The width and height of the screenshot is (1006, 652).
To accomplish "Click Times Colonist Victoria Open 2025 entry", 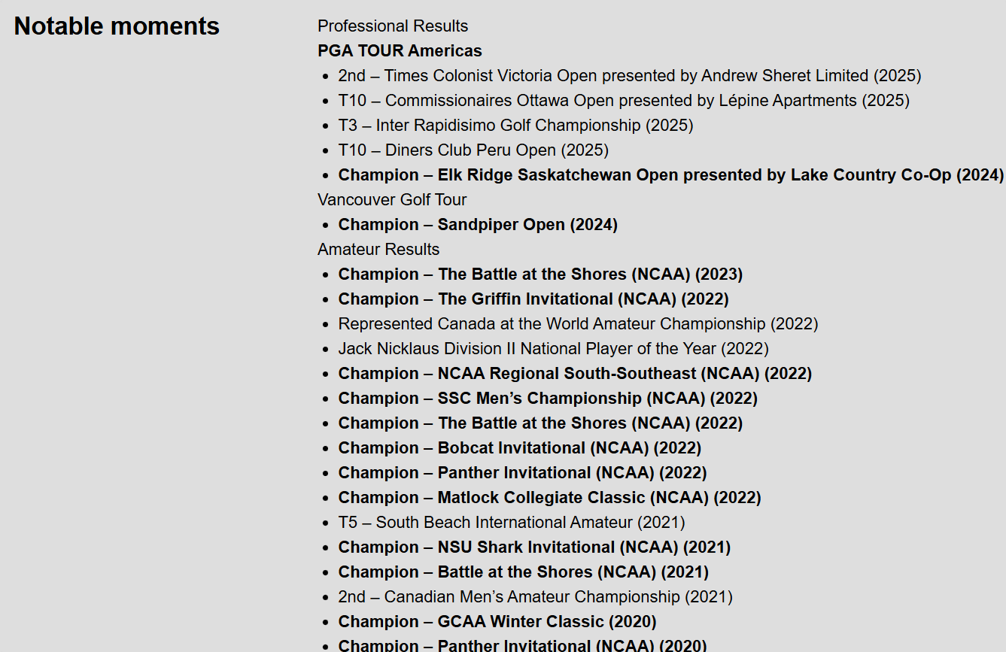I will tap(629, 76).
